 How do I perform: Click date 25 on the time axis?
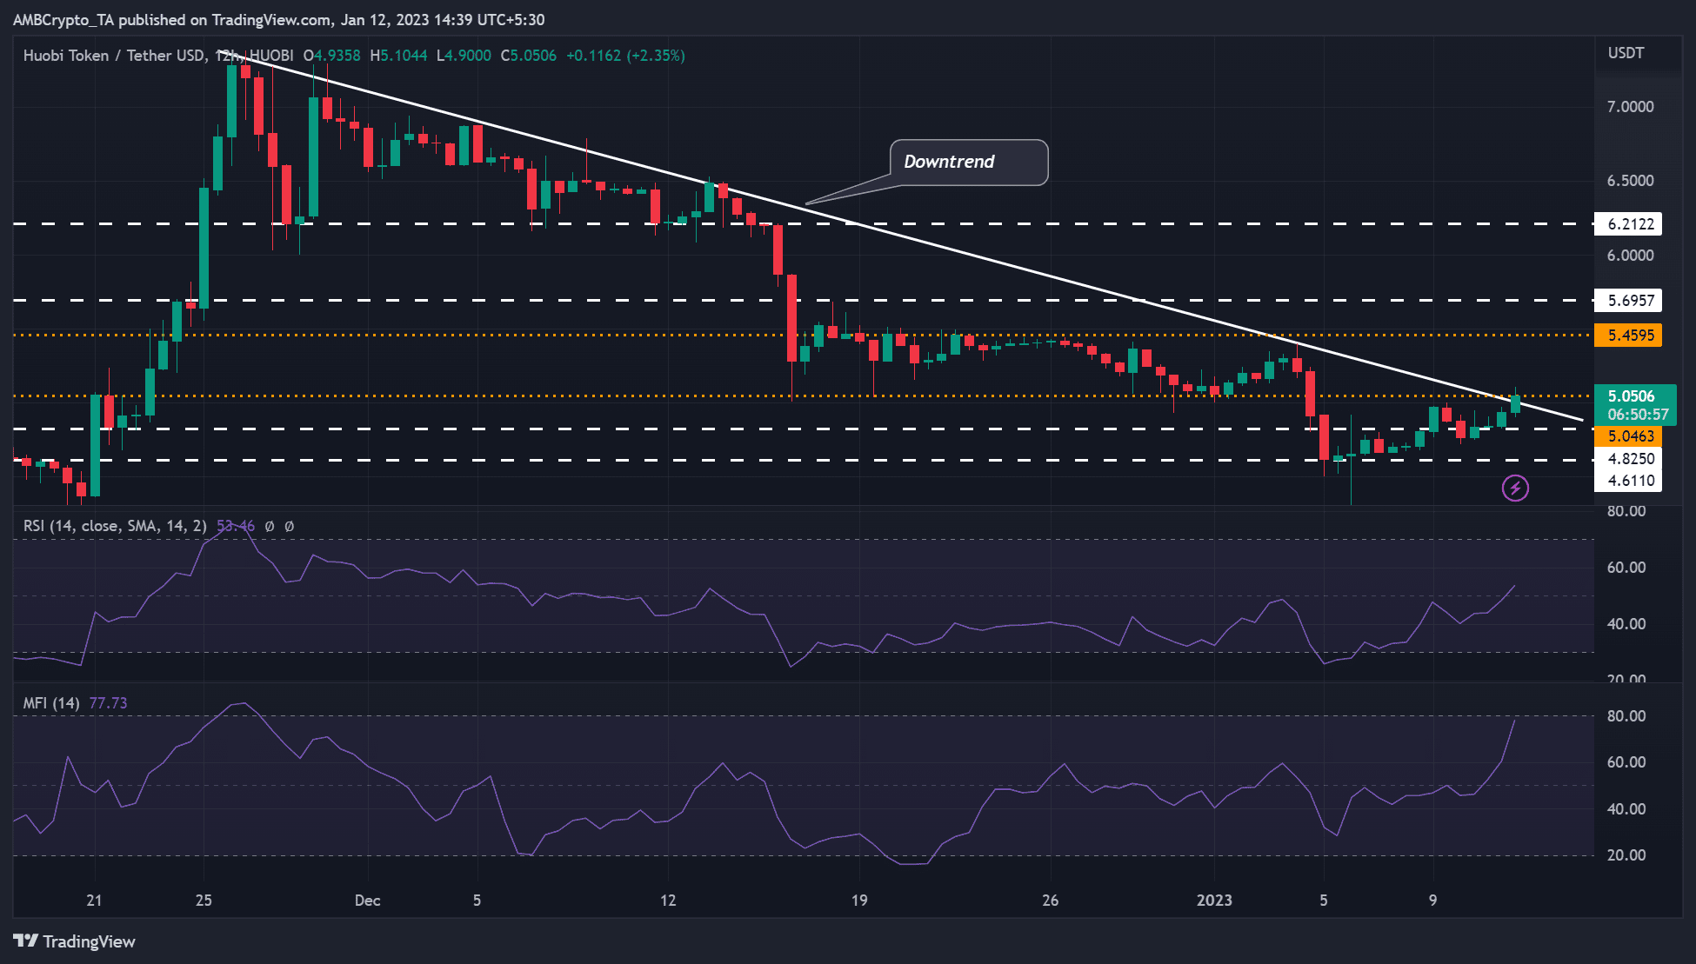point(204,901)
